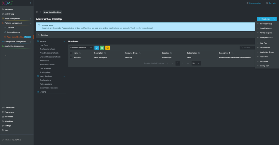Open Scalling plans in Manage list

[x=45, y=72]
